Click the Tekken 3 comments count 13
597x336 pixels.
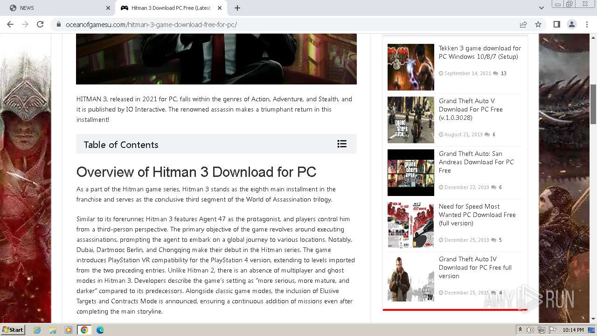503,73
